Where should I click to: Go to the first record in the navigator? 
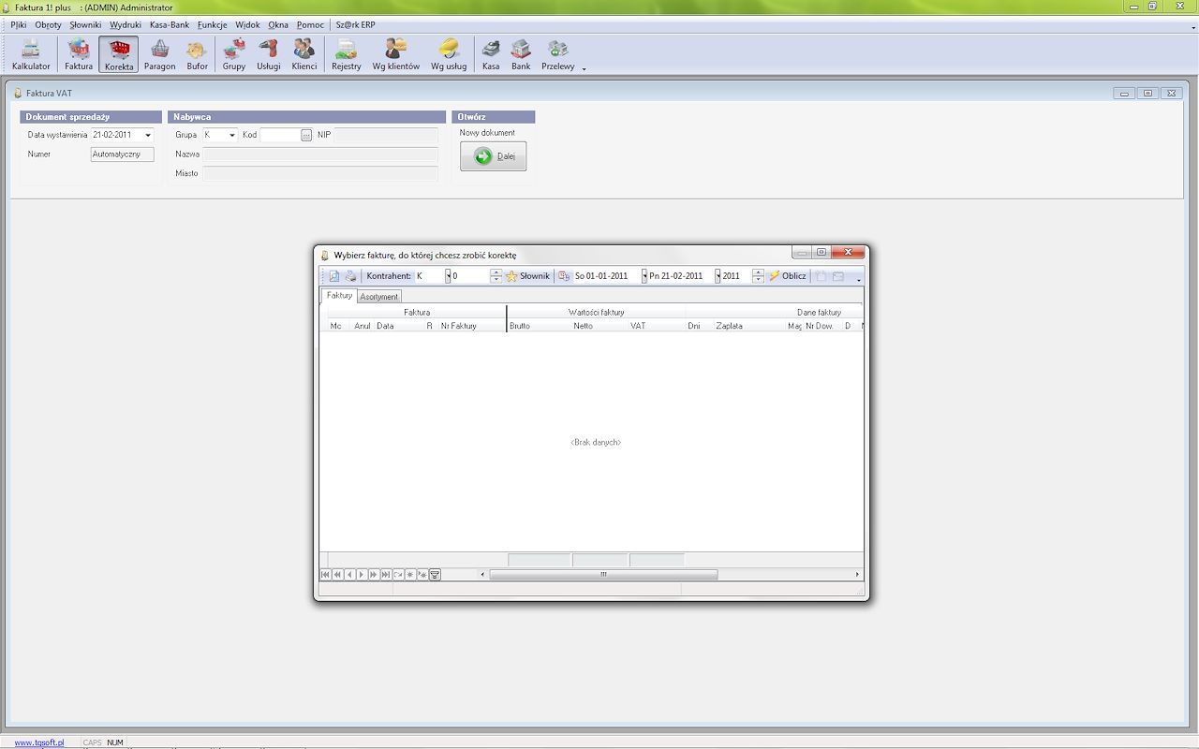click(x=325, y=575)
